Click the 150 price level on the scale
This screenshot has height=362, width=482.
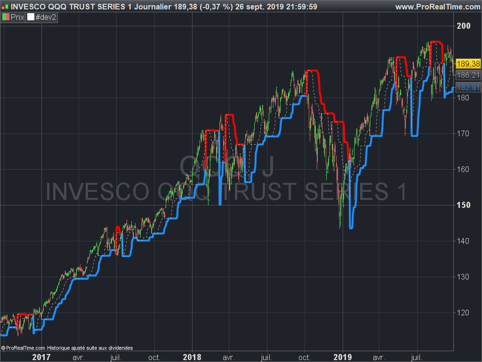coord(464,205)
